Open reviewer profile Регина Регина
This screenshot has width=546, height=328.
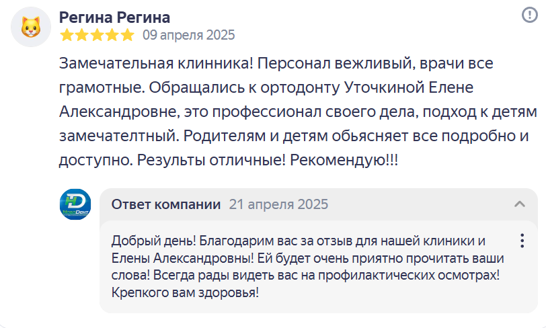pos(114,17)
